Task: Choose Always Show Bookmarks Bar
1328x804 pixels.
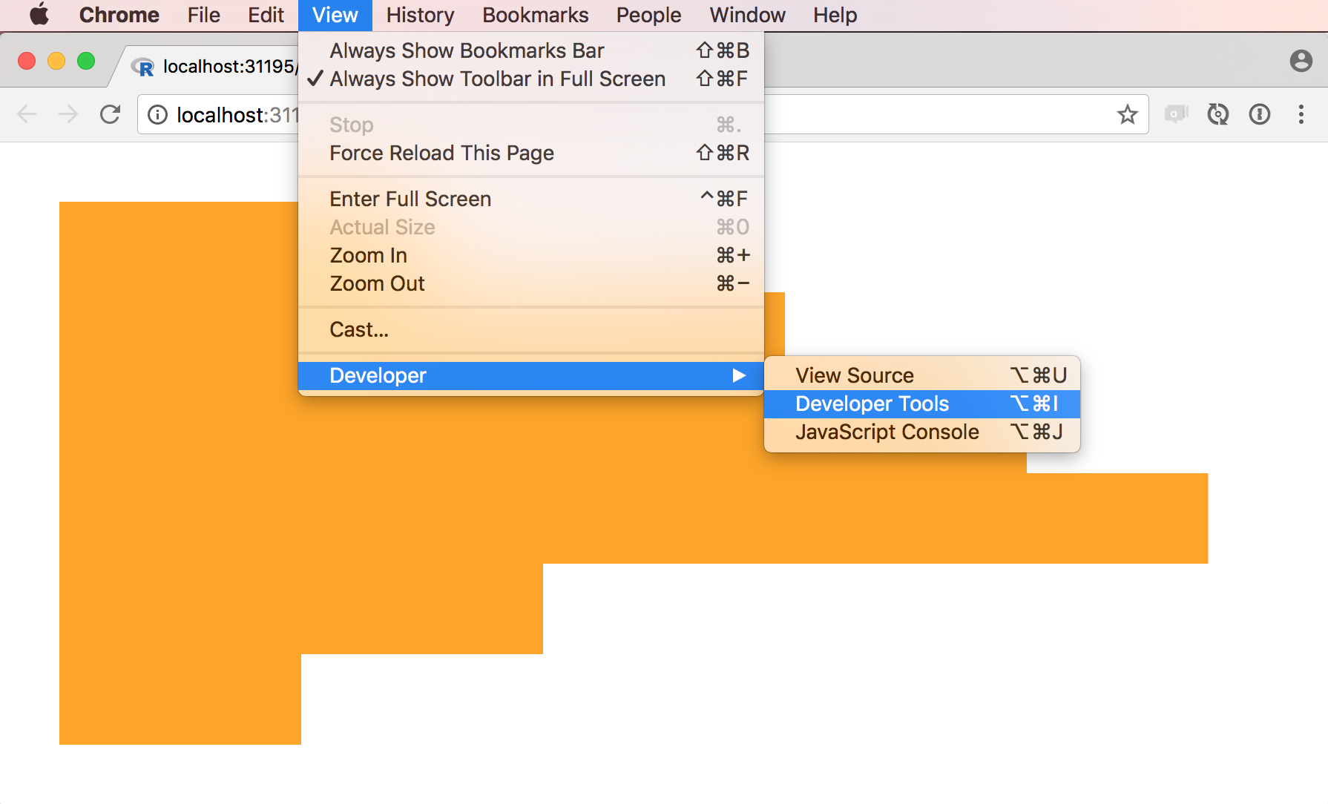Action: [531, 50]
